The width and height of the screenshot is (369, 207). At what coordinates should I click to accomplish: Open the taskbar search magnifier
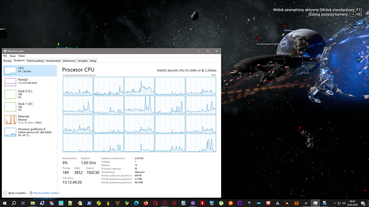(x=14, y=203)
